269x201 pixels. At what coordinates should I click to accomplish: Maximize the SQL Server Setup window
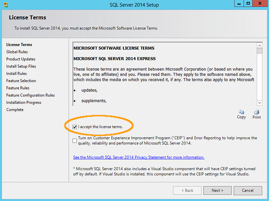point(248,4)
